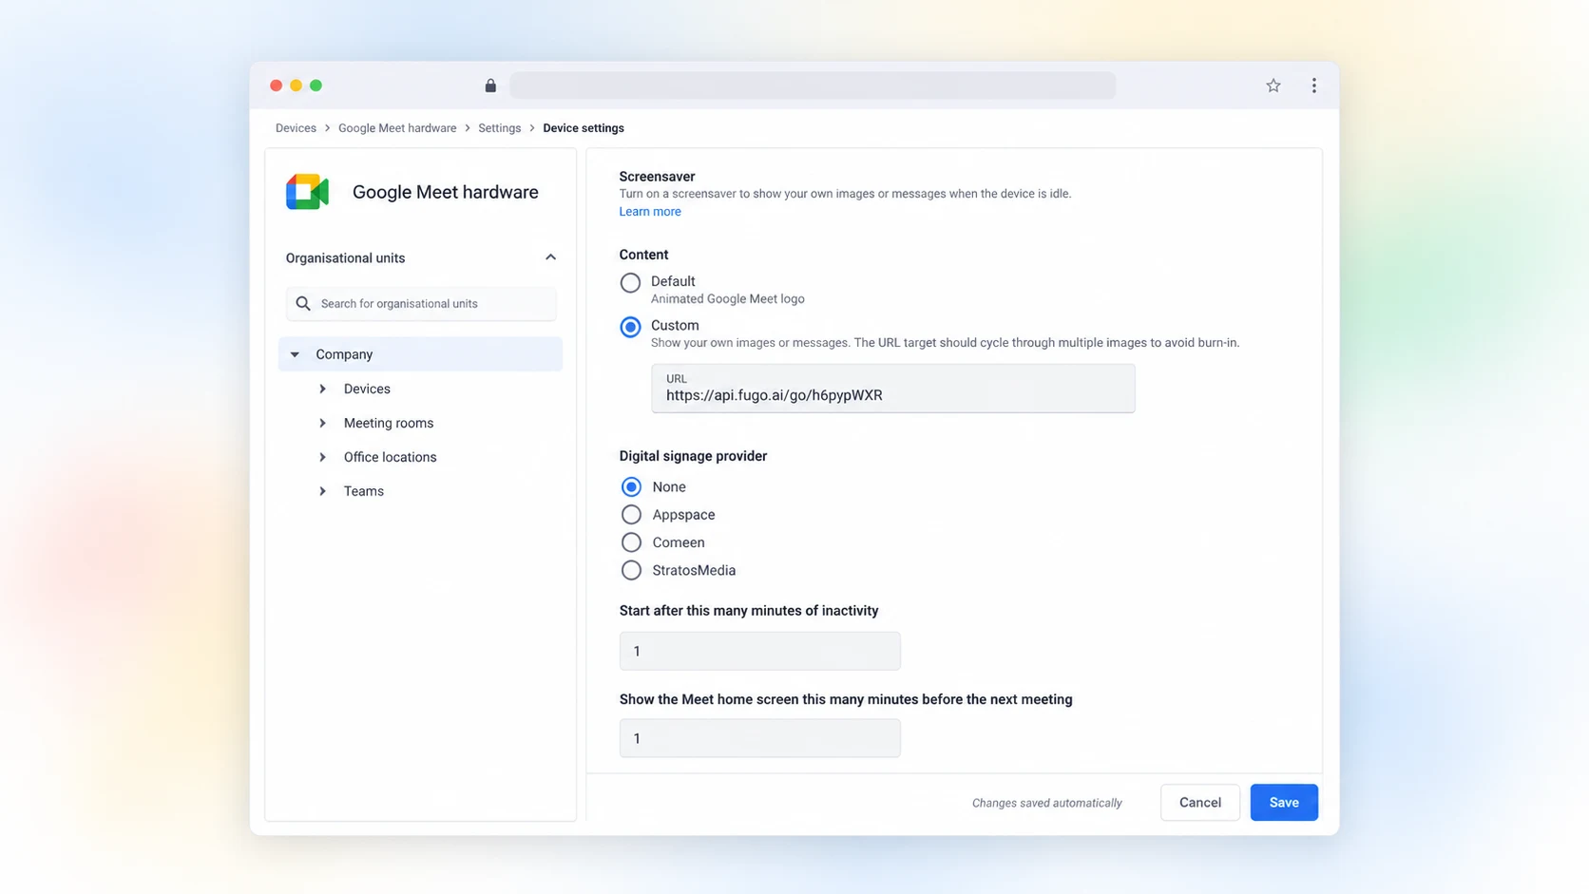Choose Appspace as digital signage provider
1589x894 pixels.
point(631,515)
